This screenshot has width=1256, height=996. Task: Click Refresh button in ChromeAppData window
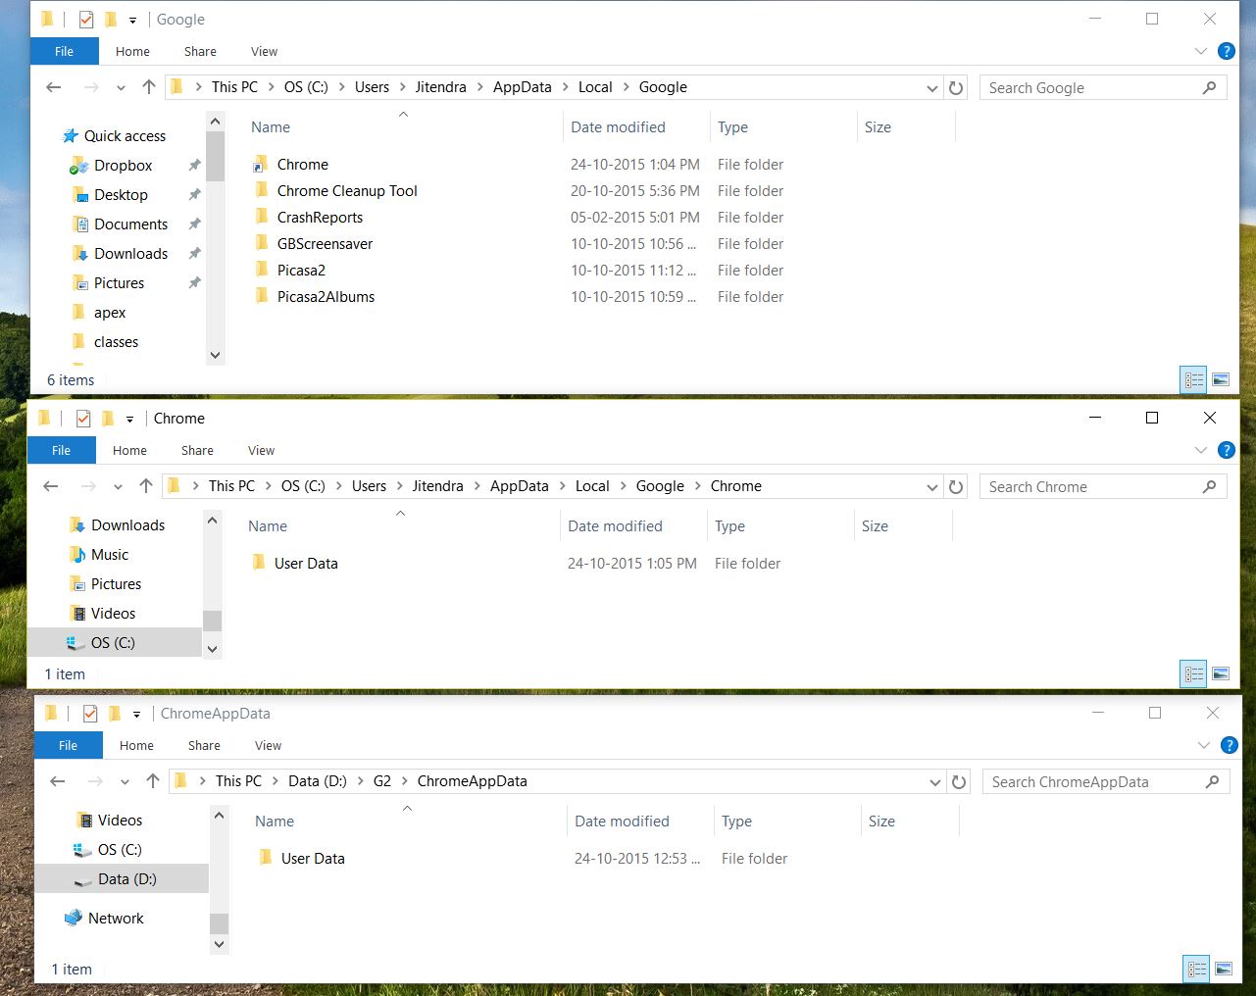pyautogui.click(x=959, y=781)
